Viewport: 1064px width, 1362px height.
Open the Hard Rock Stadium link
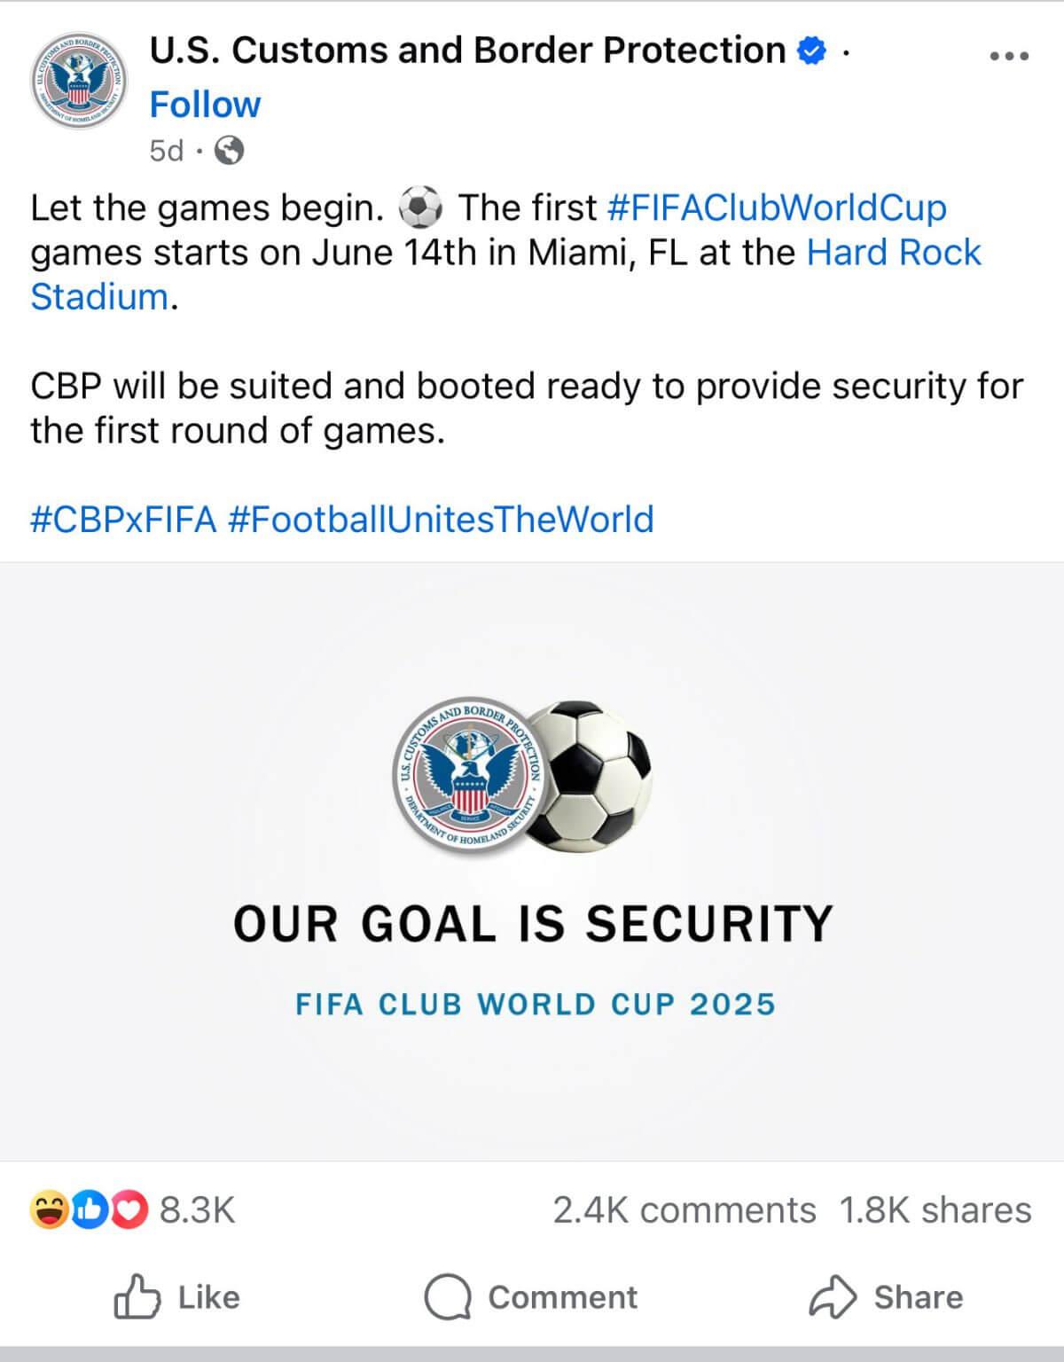pyautogui.click(x=505, y=274)
